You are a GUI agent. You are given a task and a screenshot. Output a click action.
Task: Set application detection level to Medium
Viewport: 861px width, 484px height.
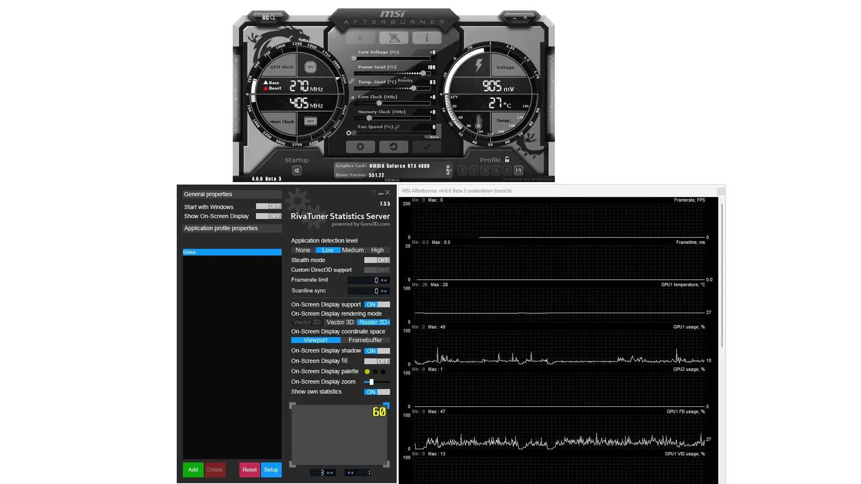(353, 250)
